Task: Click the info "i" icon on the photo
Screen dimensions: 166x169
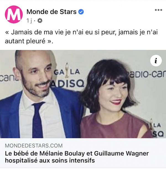Action: tap(156, 61)
